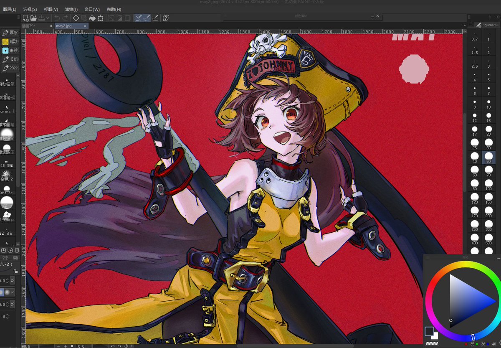Click the Clear layer spinner icon
Image resolution: width=501 pixels, height=348 pixels.
coord(76,18)
